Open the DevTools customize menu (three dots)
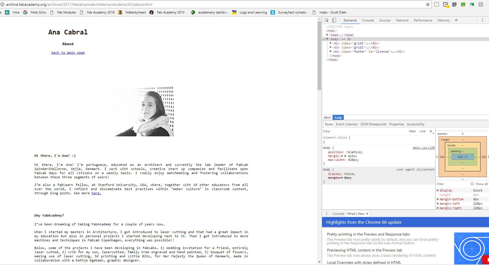The width and height of the screenshot is (489, 265). click(482, 20)
